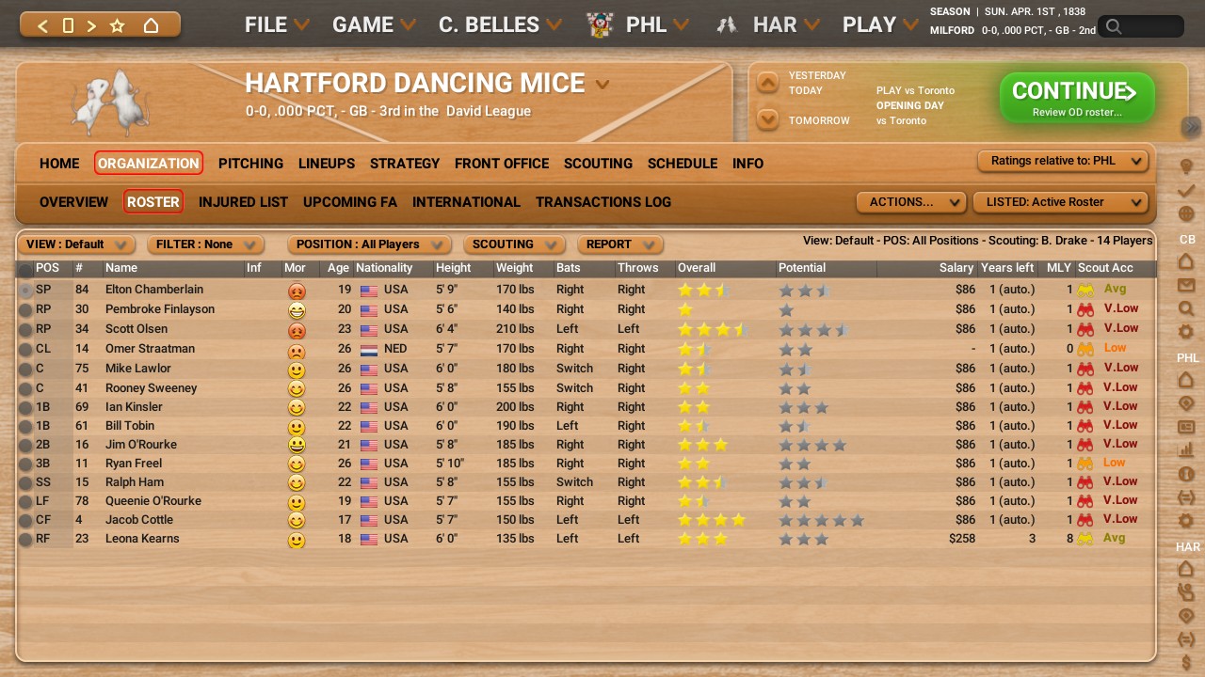
Task: Click the home icon under HAR sidebar
Action: pos(1186,569)
